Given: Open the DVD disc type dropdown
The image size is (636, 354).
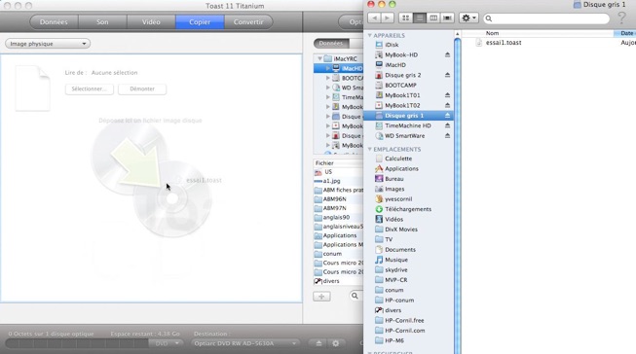Looking at the screenshot, I should coord(167,343).
